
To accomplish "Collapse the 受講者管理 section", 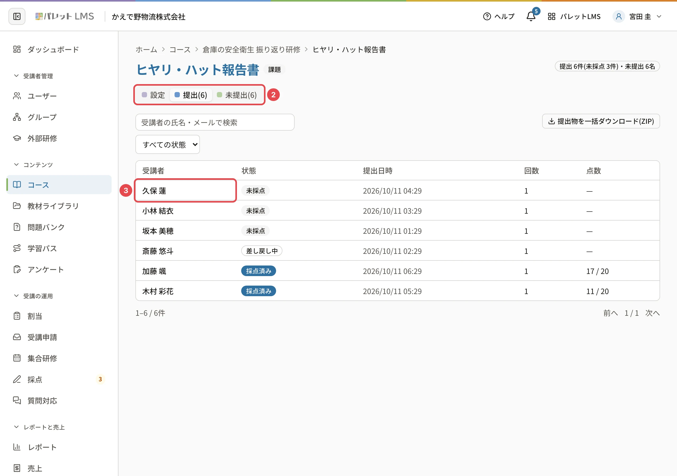I will coord(33,76).
